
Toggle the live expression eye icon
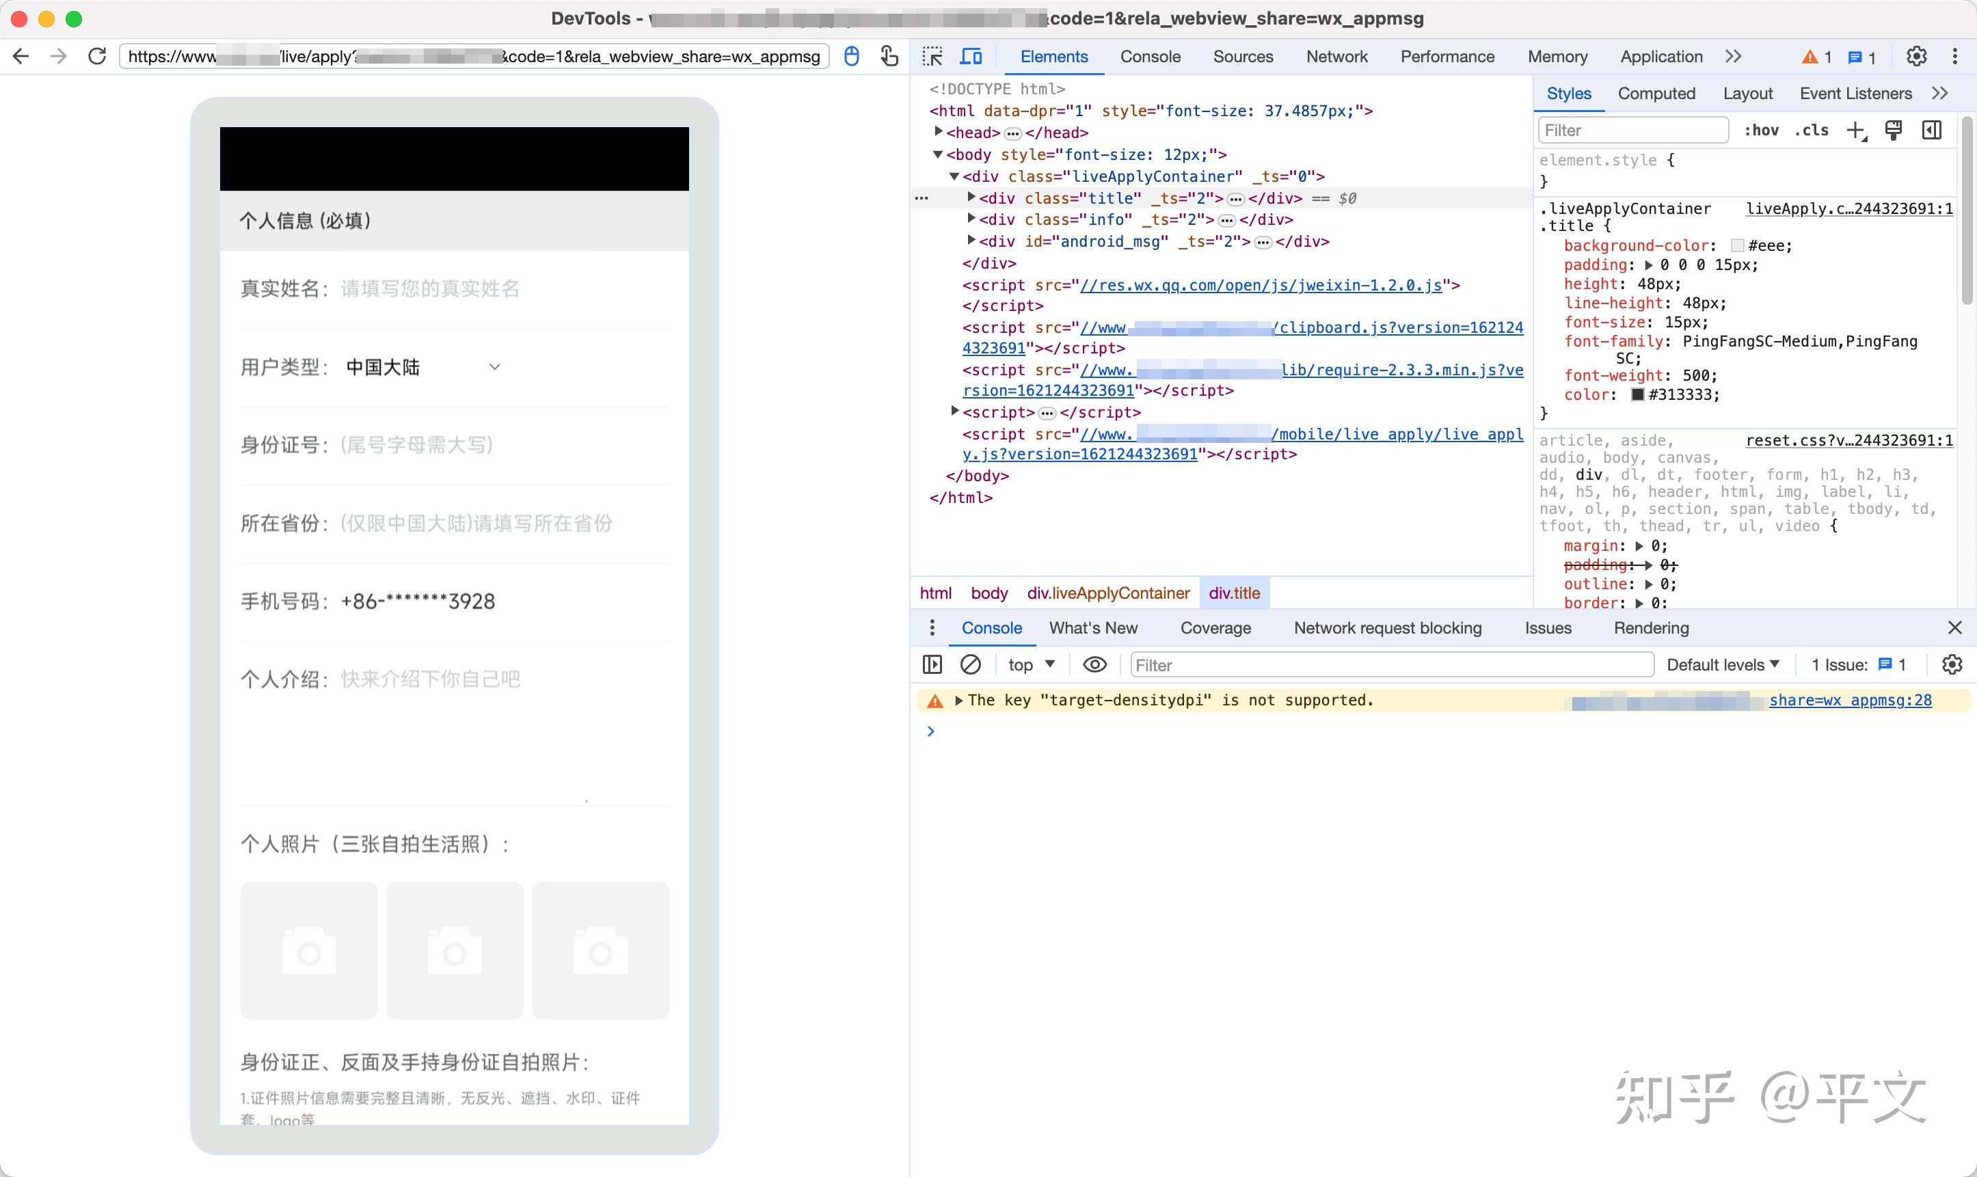point(1094,664)
